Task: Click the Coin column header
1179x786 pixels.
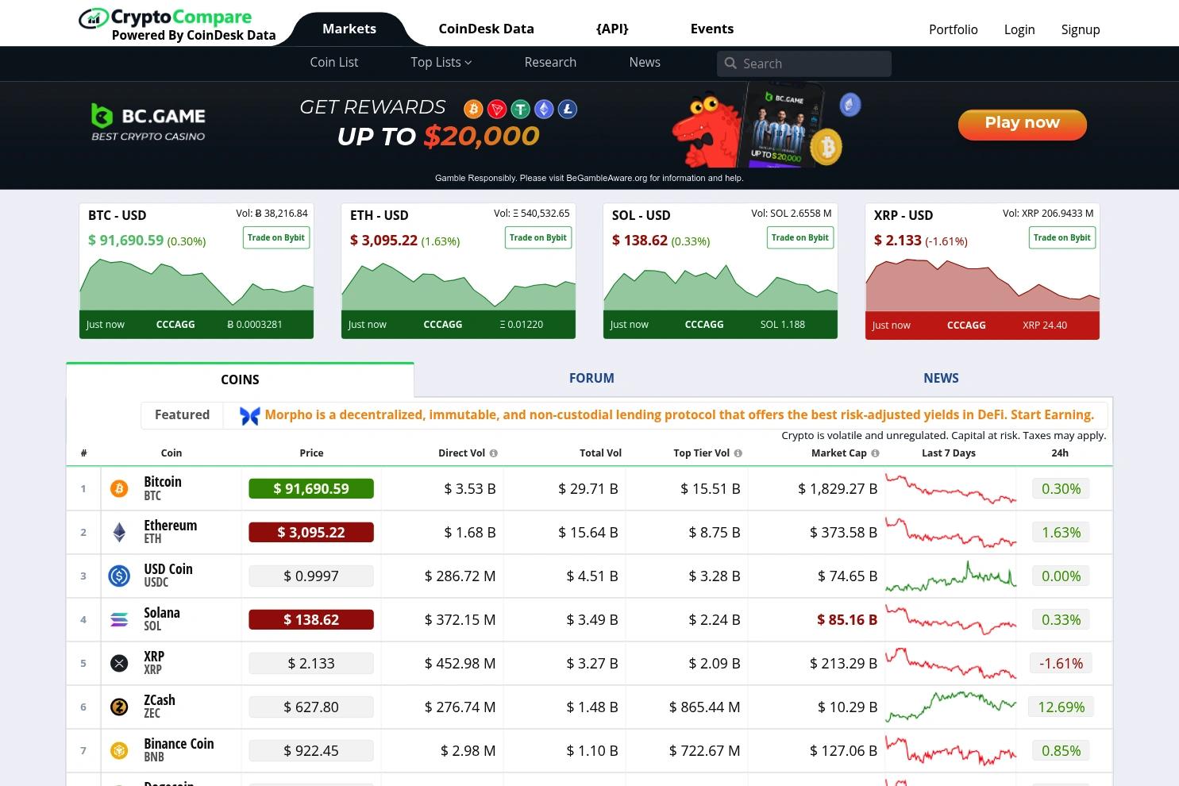Action: [171, 453]
